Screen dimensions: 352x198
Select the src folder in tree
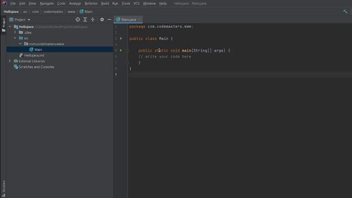point(26,38)
